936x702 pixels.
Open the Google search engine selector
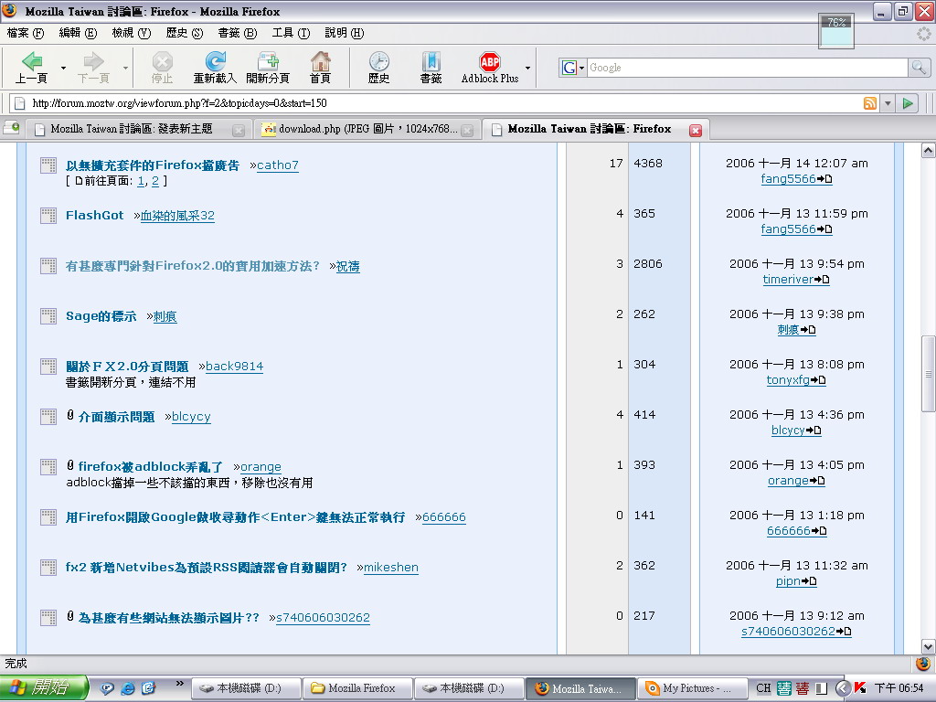coord(572,68)
